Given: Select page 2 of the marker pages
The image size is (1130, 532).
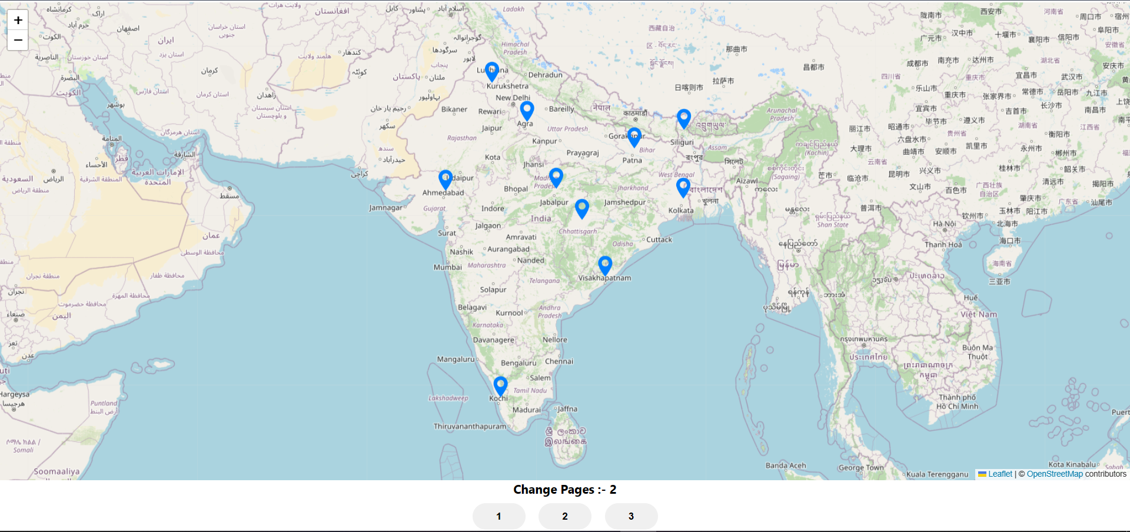Looking at the screenshot, I should pyautogui.click(x=564, y=516).
